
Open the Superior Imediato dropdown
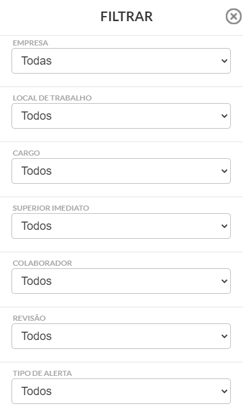click(x=121, y=226)
